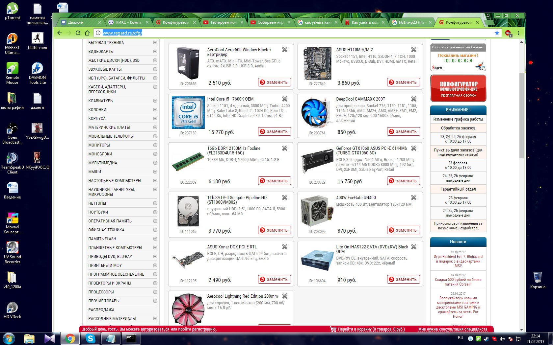Open the КОНФИГУРАТОР banner in sidebar

(458, 88)
